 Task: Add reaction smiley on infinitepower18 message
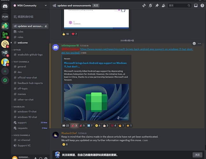pos(194,44)
